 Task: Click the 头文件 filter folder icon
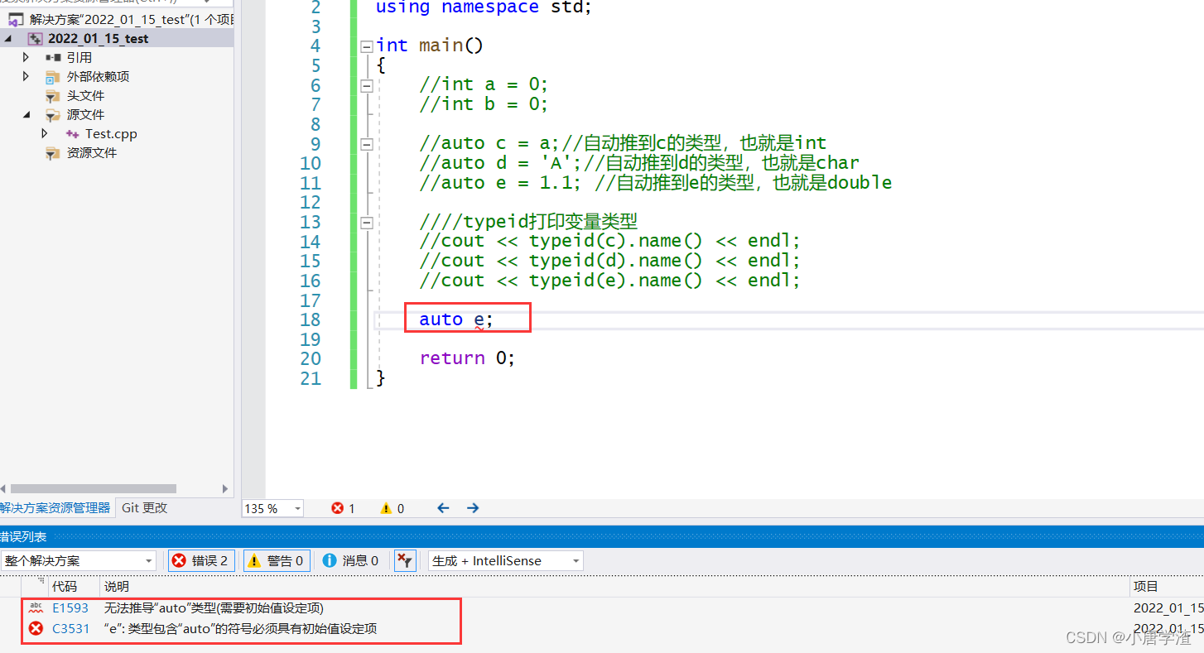pyautogui.click(x=53, y=96)
